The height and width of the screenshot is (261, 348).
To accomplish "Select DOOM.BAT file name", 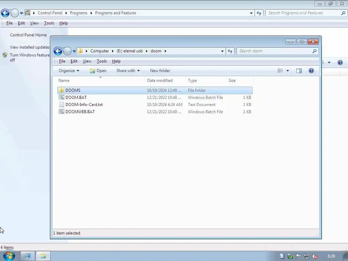I will tap(76, 98).
